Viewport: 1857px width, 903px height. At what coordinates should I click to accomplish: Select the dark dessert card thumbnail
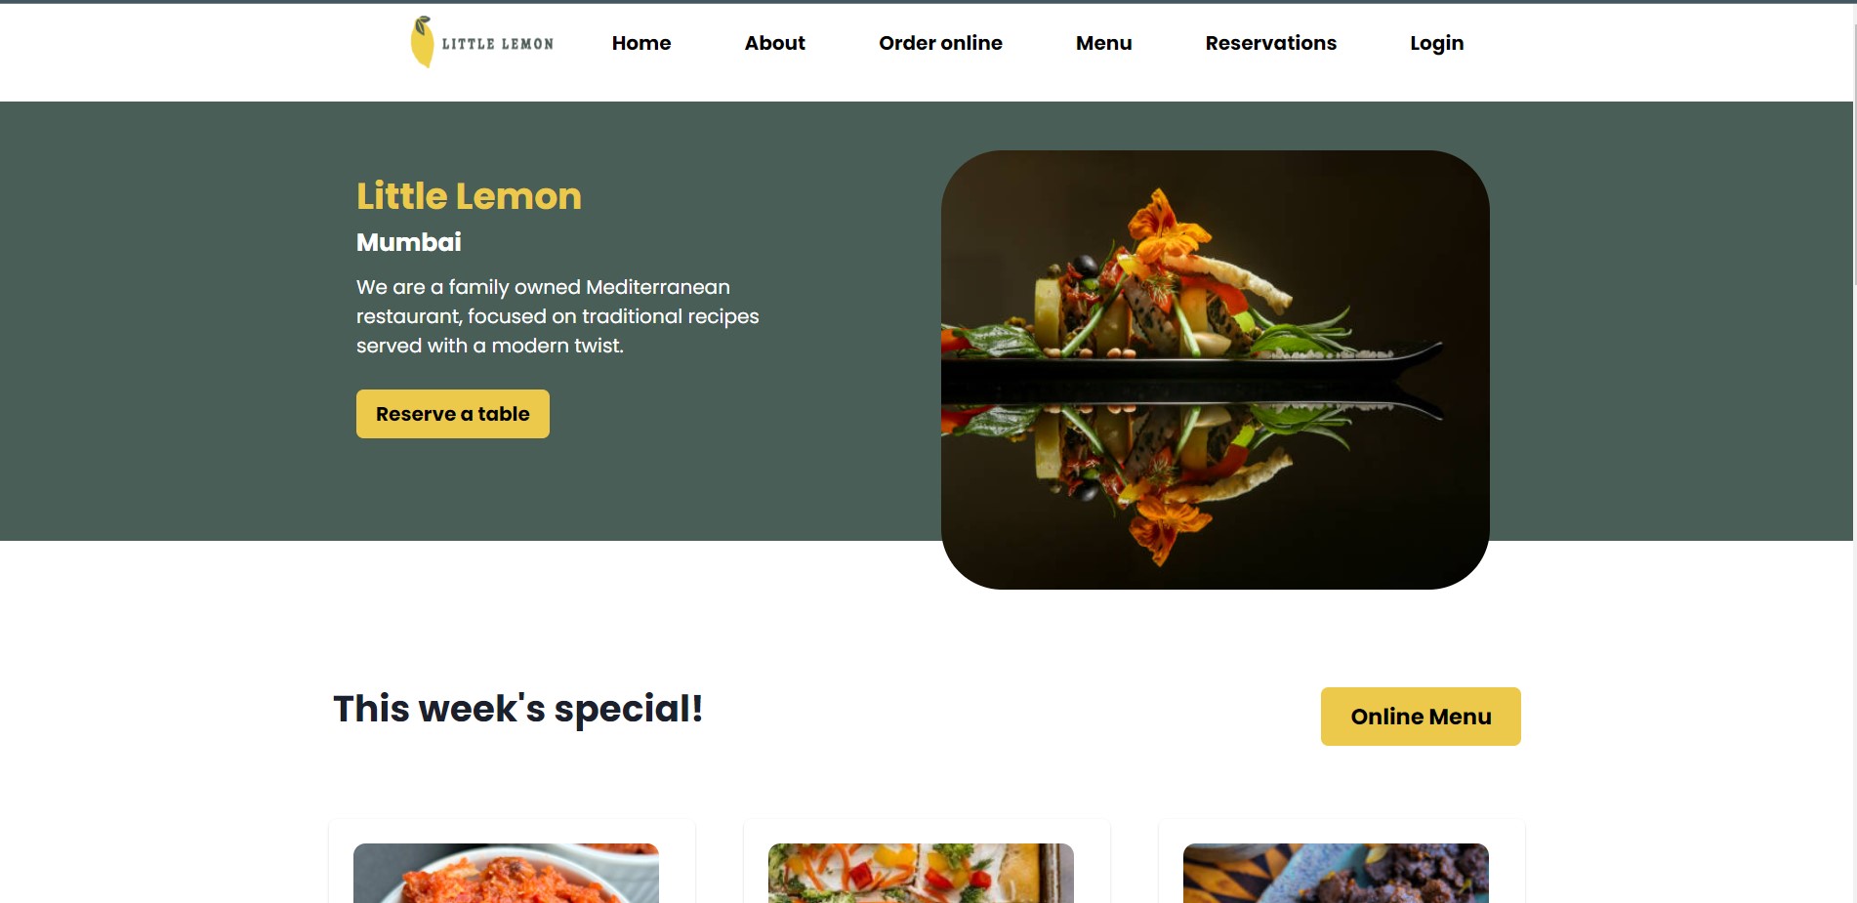[x=1336, y=873]
